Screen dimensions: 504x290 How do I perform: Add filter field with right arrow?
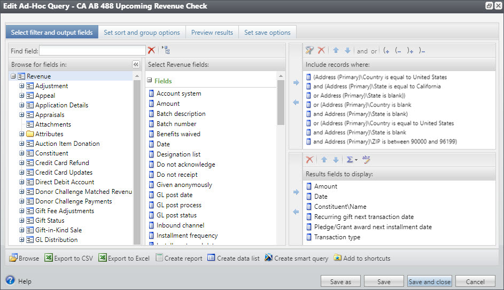296,83
